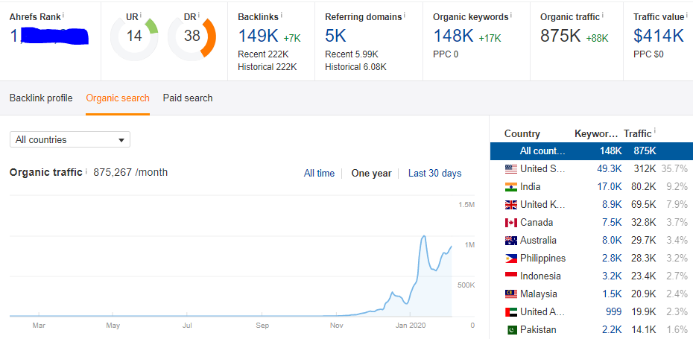Click the Recent 222K backlinks text
693x339 pixels.
pos(263,54)
